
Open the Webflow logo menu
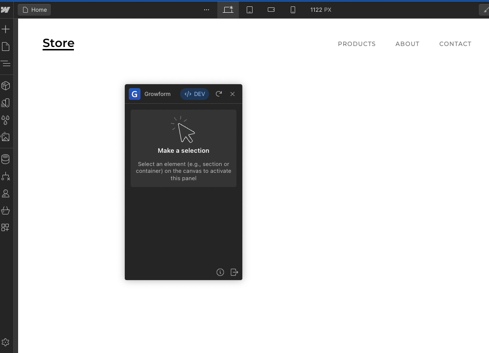point(6,8)
